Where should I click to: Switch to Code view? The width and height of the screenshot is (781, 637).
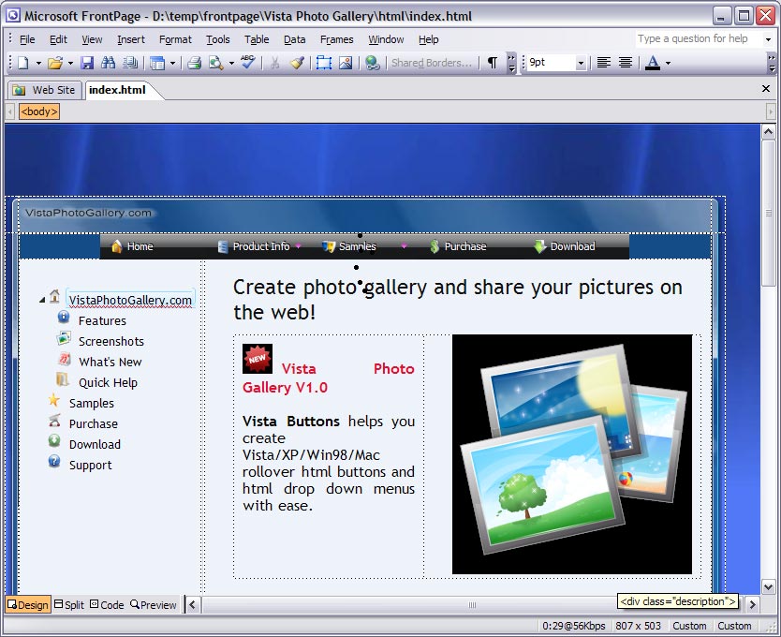click(x=107, y=604)
